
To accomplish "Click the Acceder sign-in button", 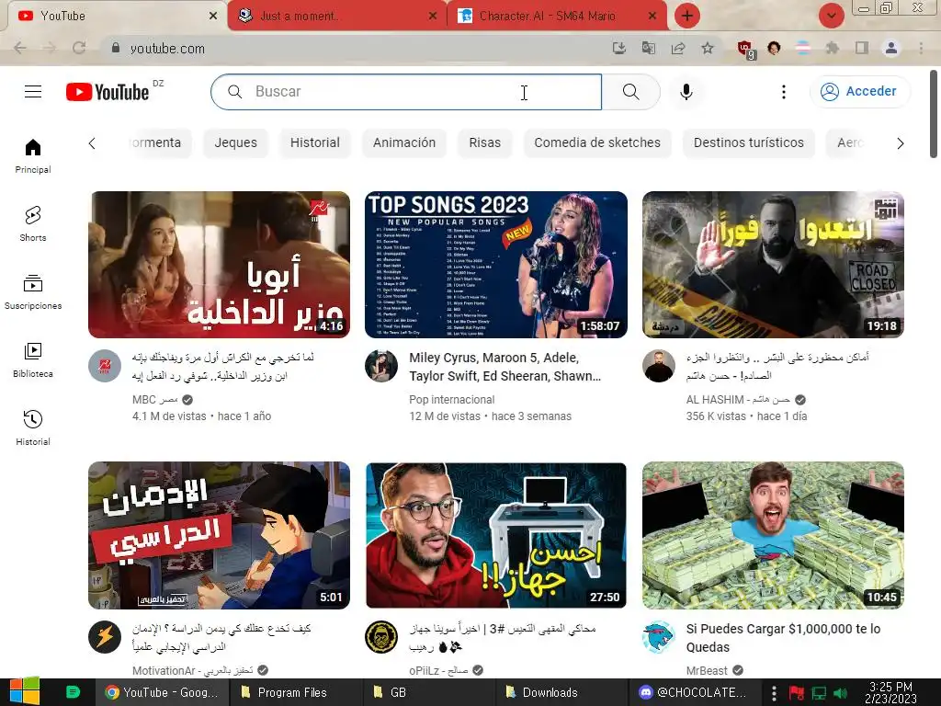I will tap(860, 91).
